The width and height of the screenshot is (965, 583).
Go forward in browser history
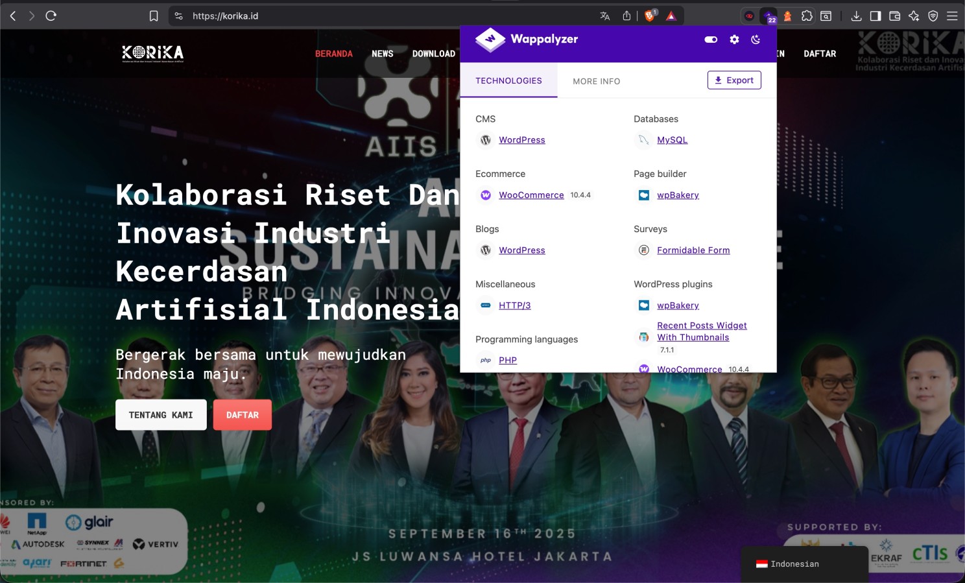31,16
